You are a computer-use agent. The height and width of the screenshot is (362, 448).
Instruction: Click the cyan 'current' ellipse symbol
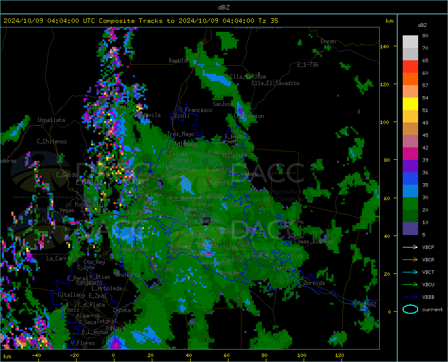pyautogui.click(x=410, y=309)
